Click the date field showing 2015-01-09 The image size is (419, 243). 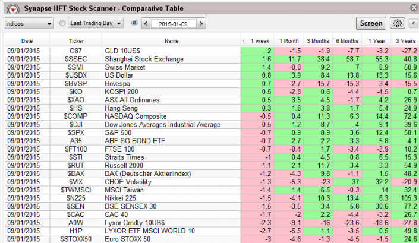[x=174, y=23]
